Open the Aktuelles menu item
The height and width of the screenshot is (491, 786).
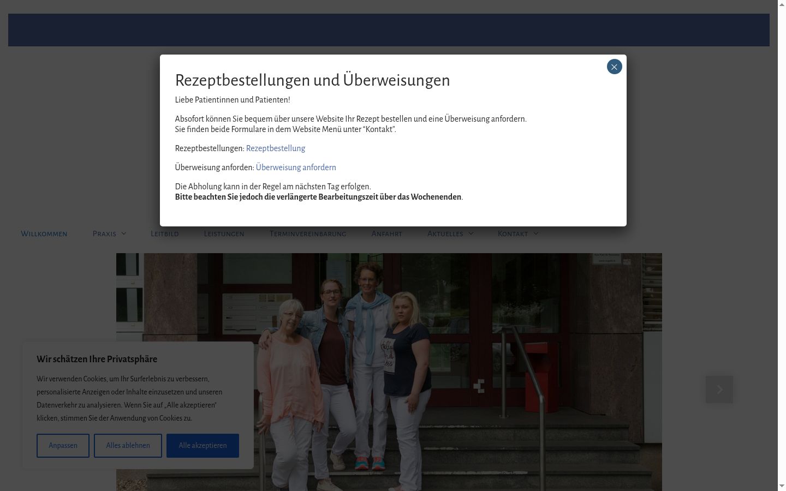(445, 233)
